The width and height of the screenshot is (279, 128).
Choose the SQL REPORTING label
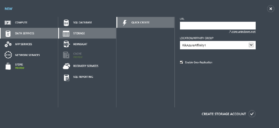click(83, 77)
